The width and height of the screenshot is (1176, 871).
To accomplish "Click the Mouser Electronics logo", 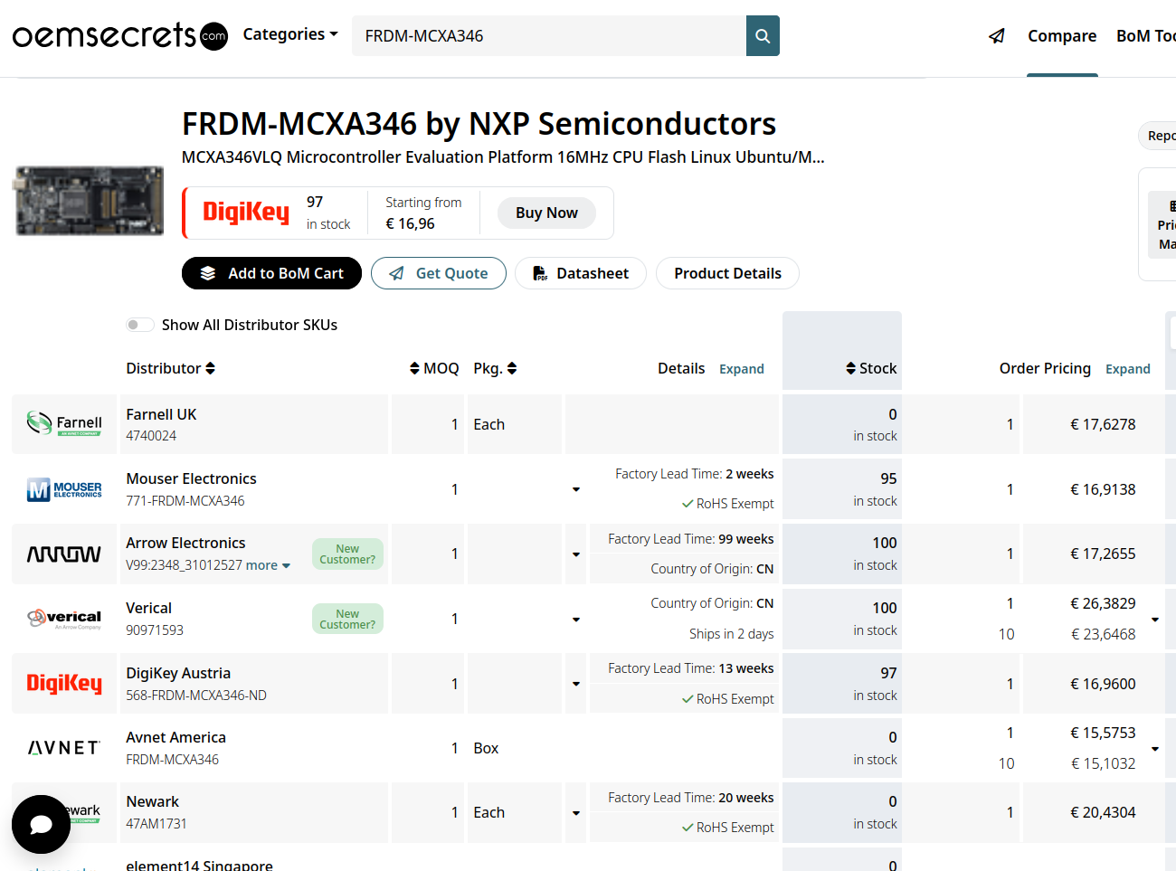I will pos(64,489).
